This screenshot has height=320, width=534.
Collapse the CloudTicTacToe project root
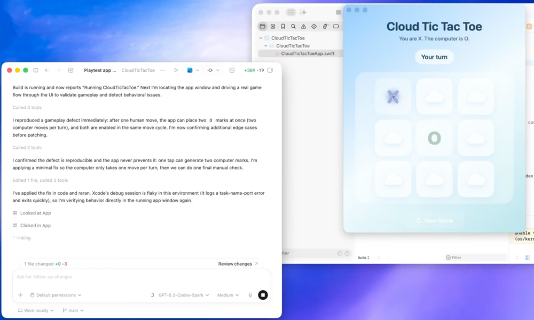261,38
